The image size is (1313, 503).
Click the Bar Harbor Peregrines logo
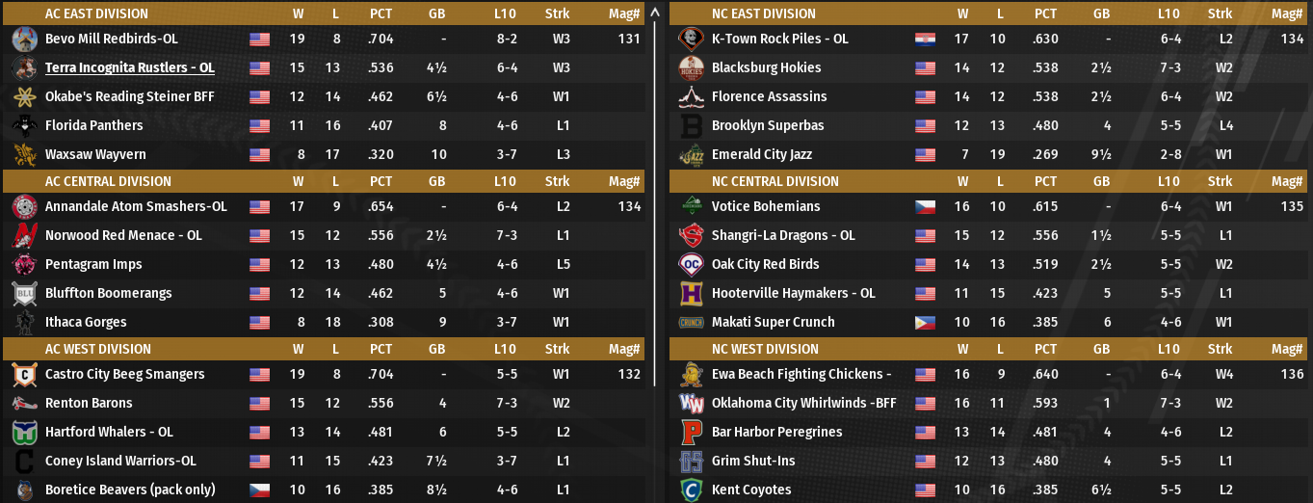coord(692,433)
